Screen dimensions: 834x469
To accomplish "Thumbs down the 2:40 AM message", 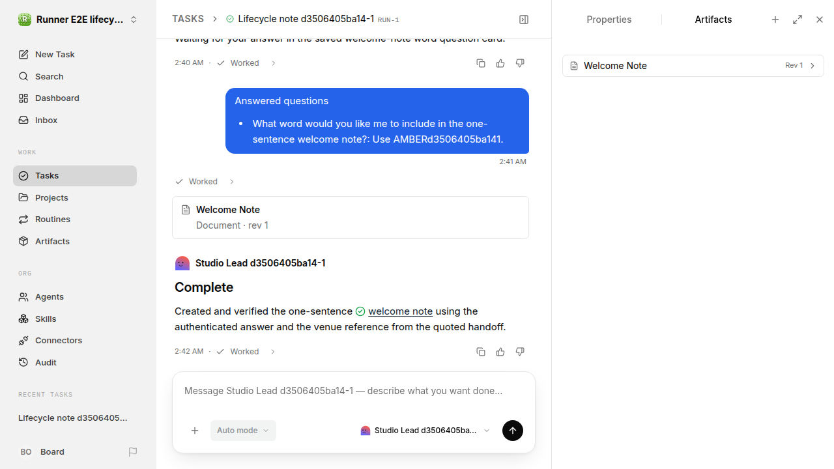I will coord(520,63).
